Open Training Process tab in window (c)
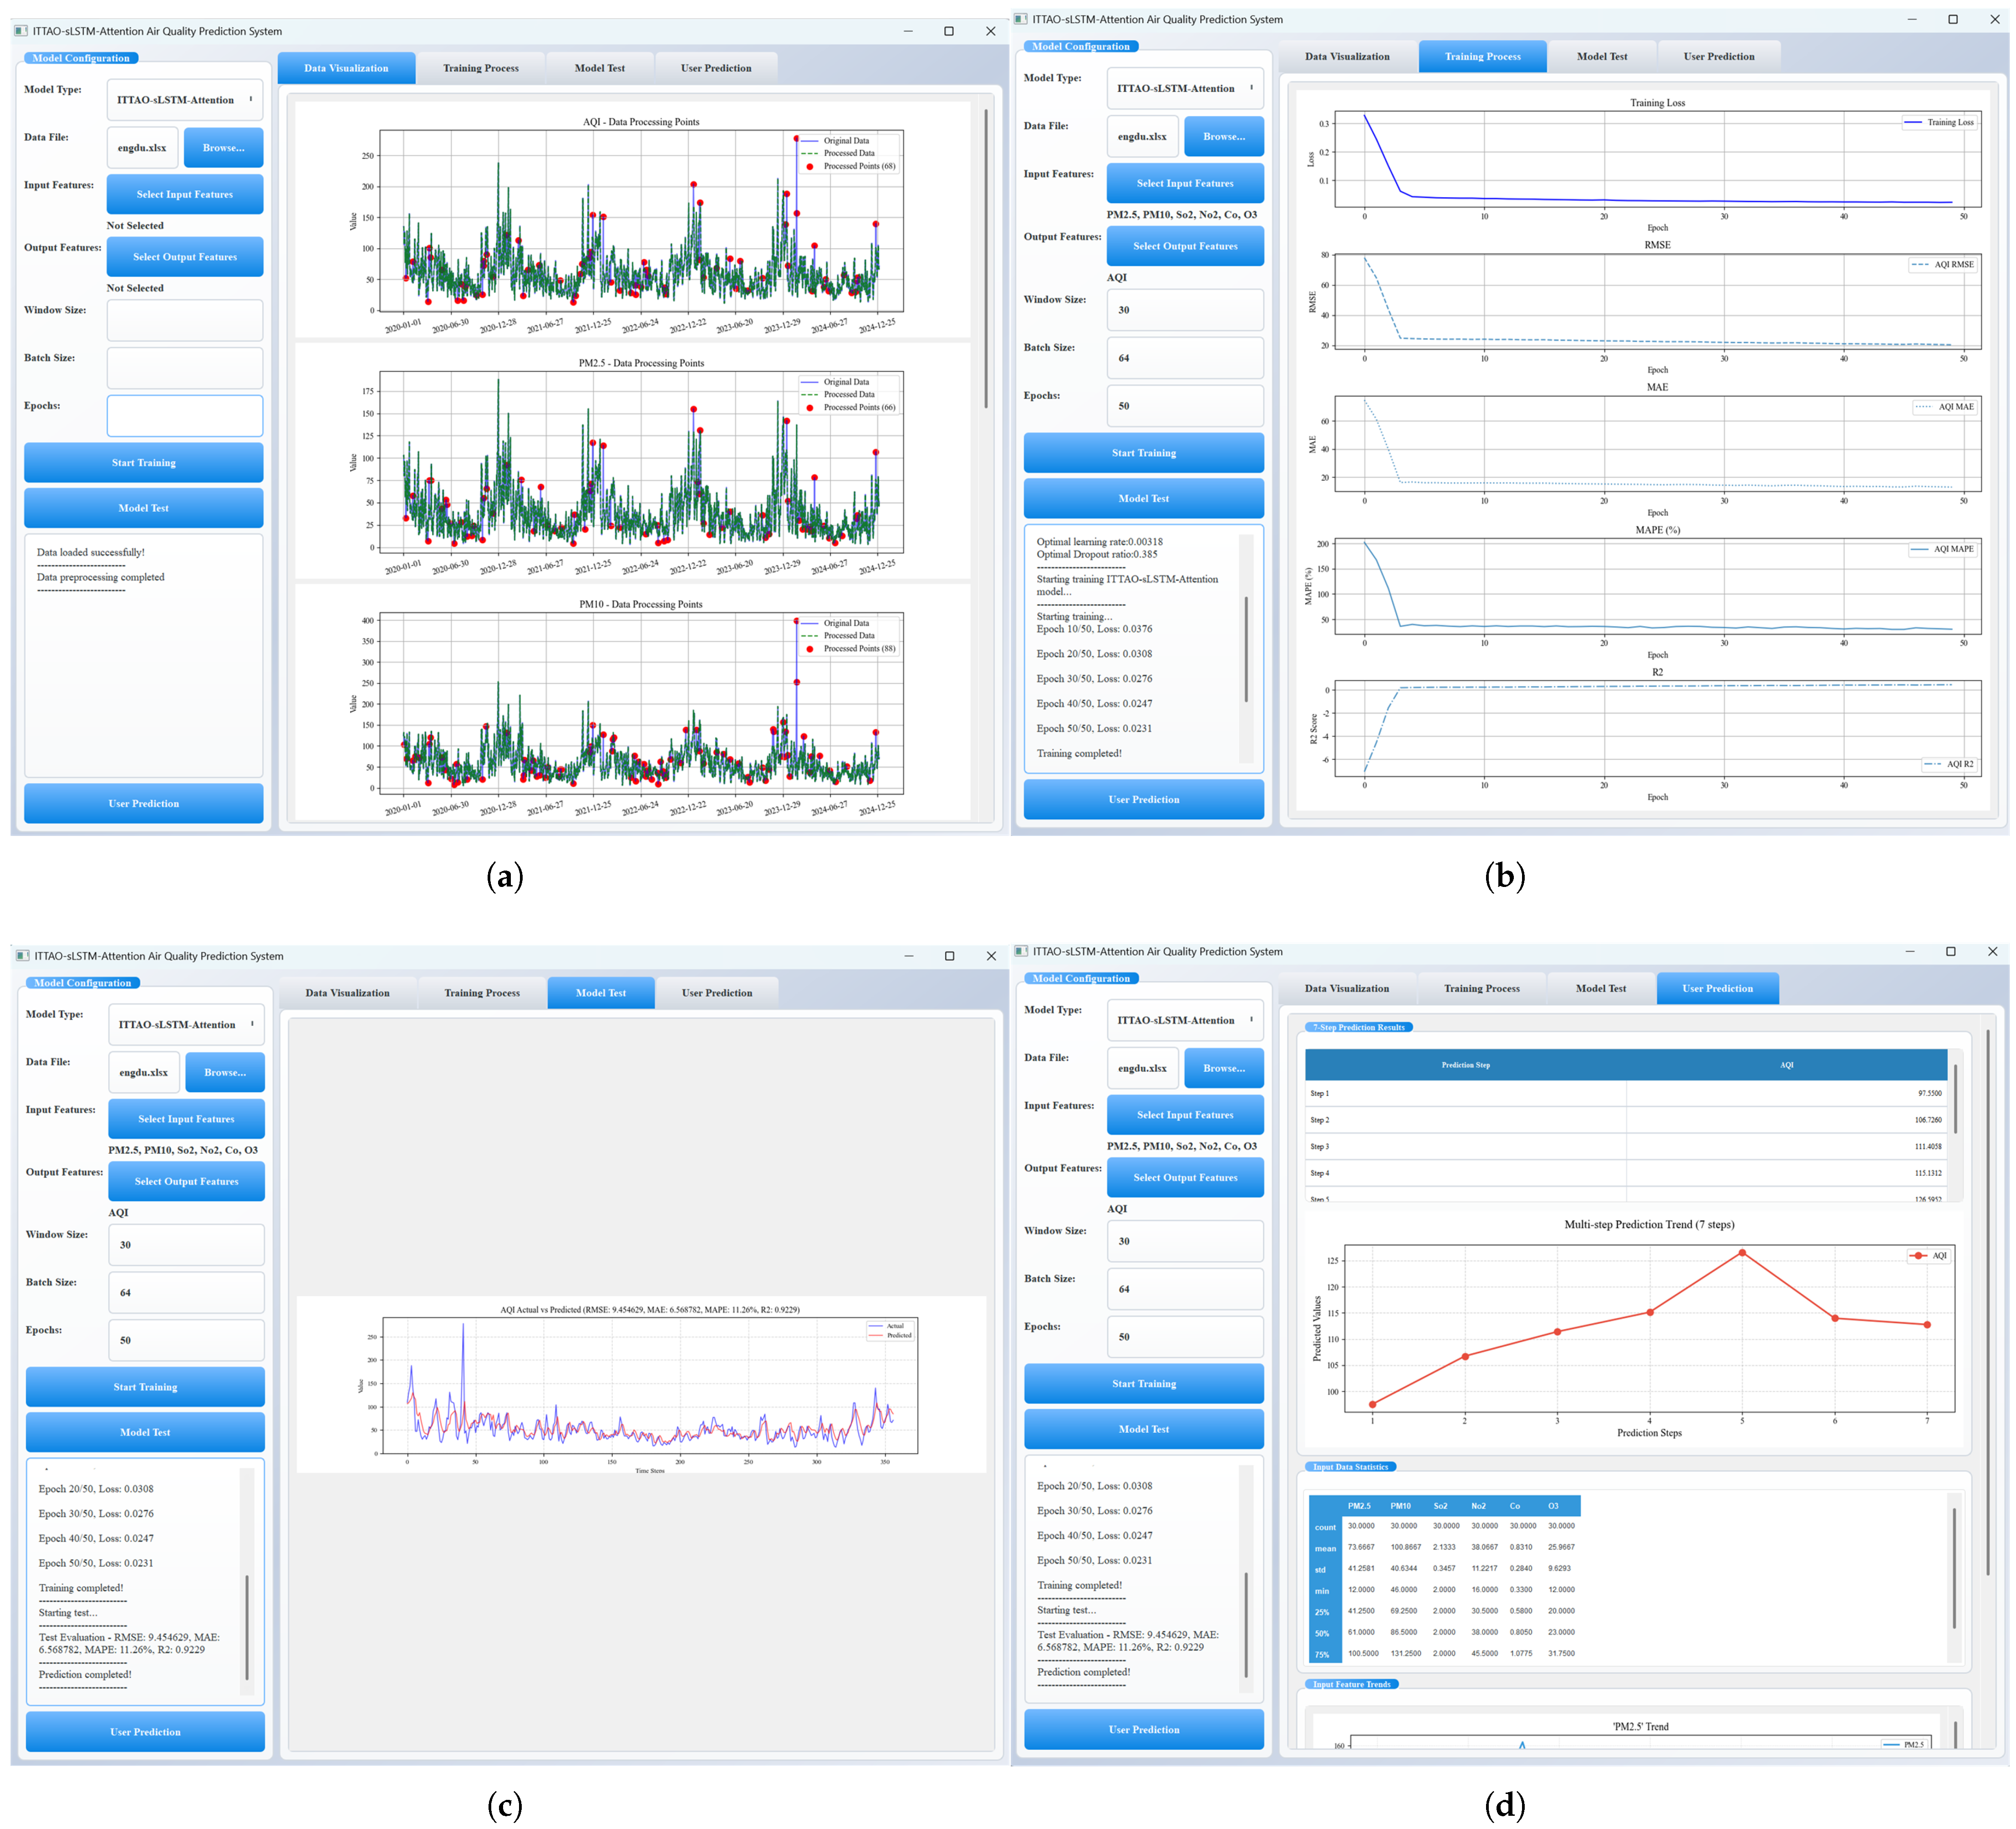This screenshot has width=2016, height=1829. tap(482, 993)
